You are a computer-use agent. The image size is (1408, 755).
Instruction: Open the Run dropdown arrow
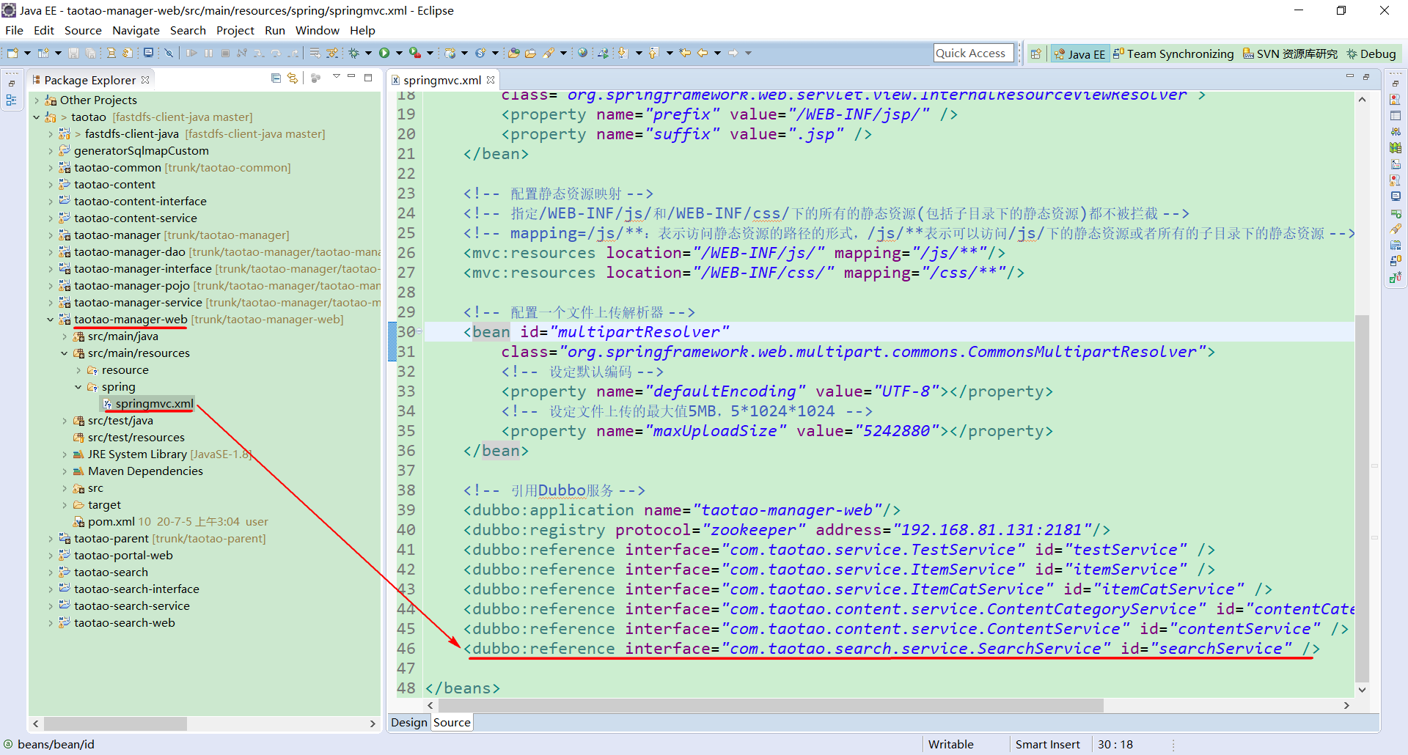click(x=399, y=53)
